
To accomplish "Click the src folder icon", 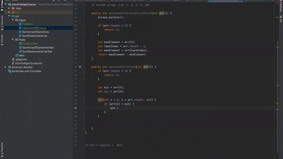I will pyautogui.click(x=13, y=16).
